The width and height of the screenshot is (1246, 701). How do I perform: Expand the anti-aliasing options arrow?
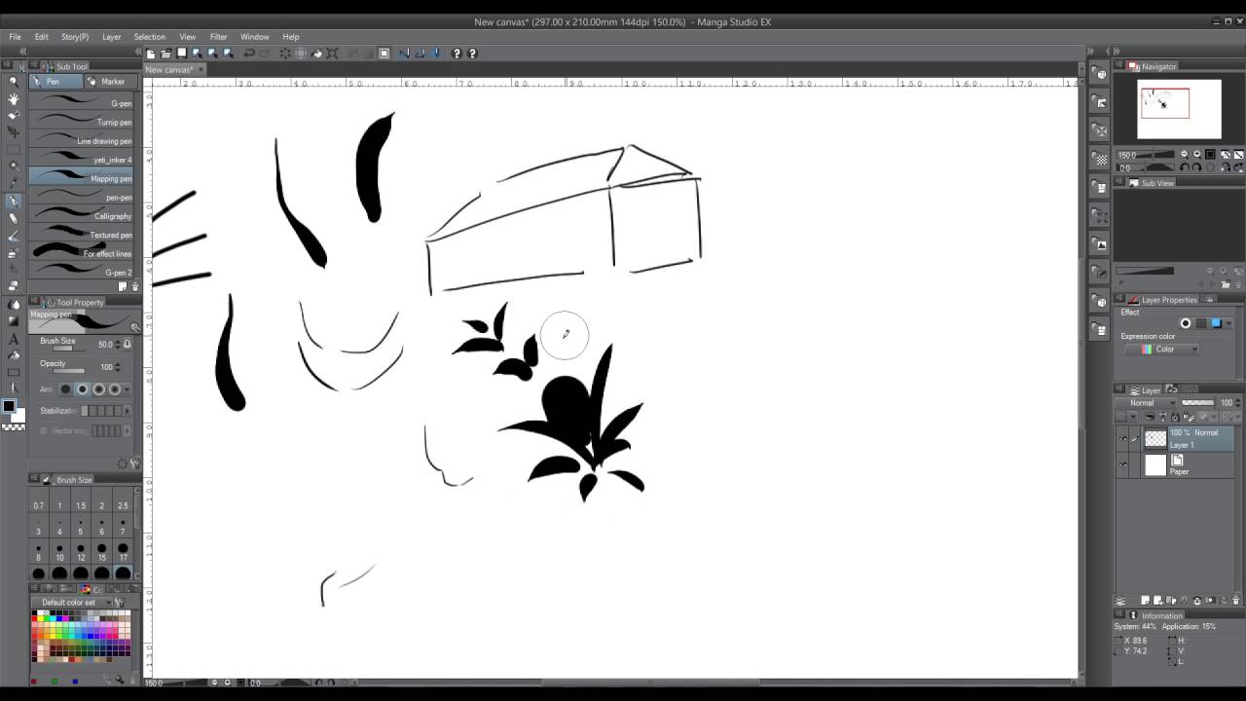[x=128, y=389]
